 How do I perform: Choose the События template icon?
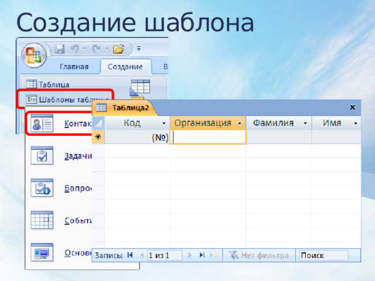(42, 220)
